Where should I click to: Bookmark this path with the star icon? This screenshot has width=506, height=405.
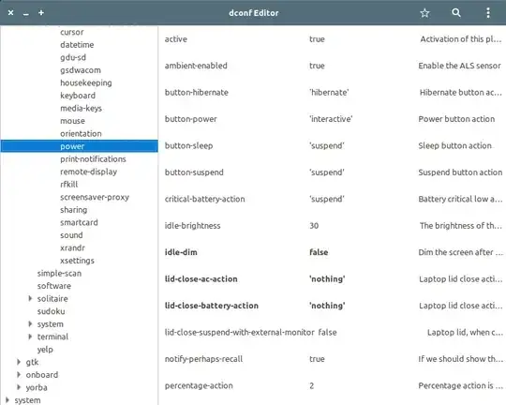pos(424,13)
